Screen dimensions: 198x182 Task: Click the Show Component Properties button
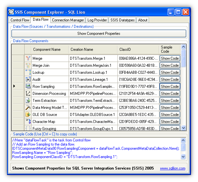(x=99, y=34)
